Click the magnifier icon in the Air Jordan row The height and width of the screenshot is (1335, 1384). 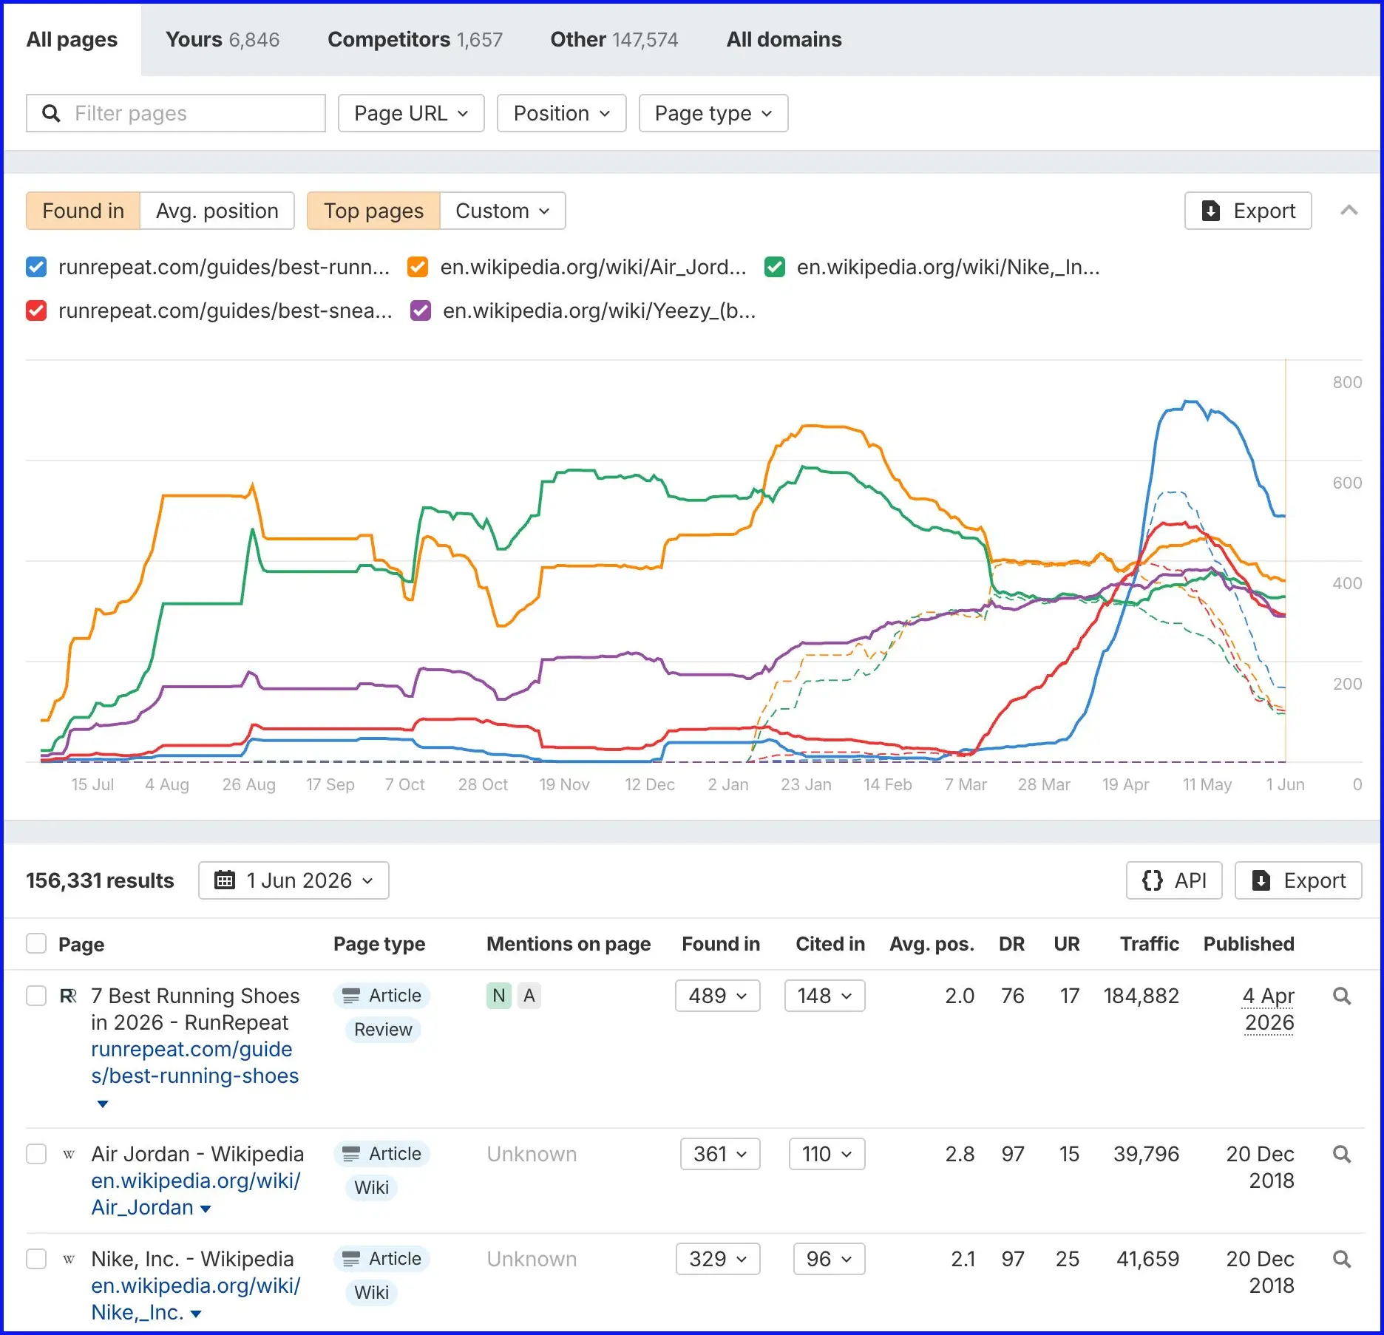[x=1342, y=1154]
